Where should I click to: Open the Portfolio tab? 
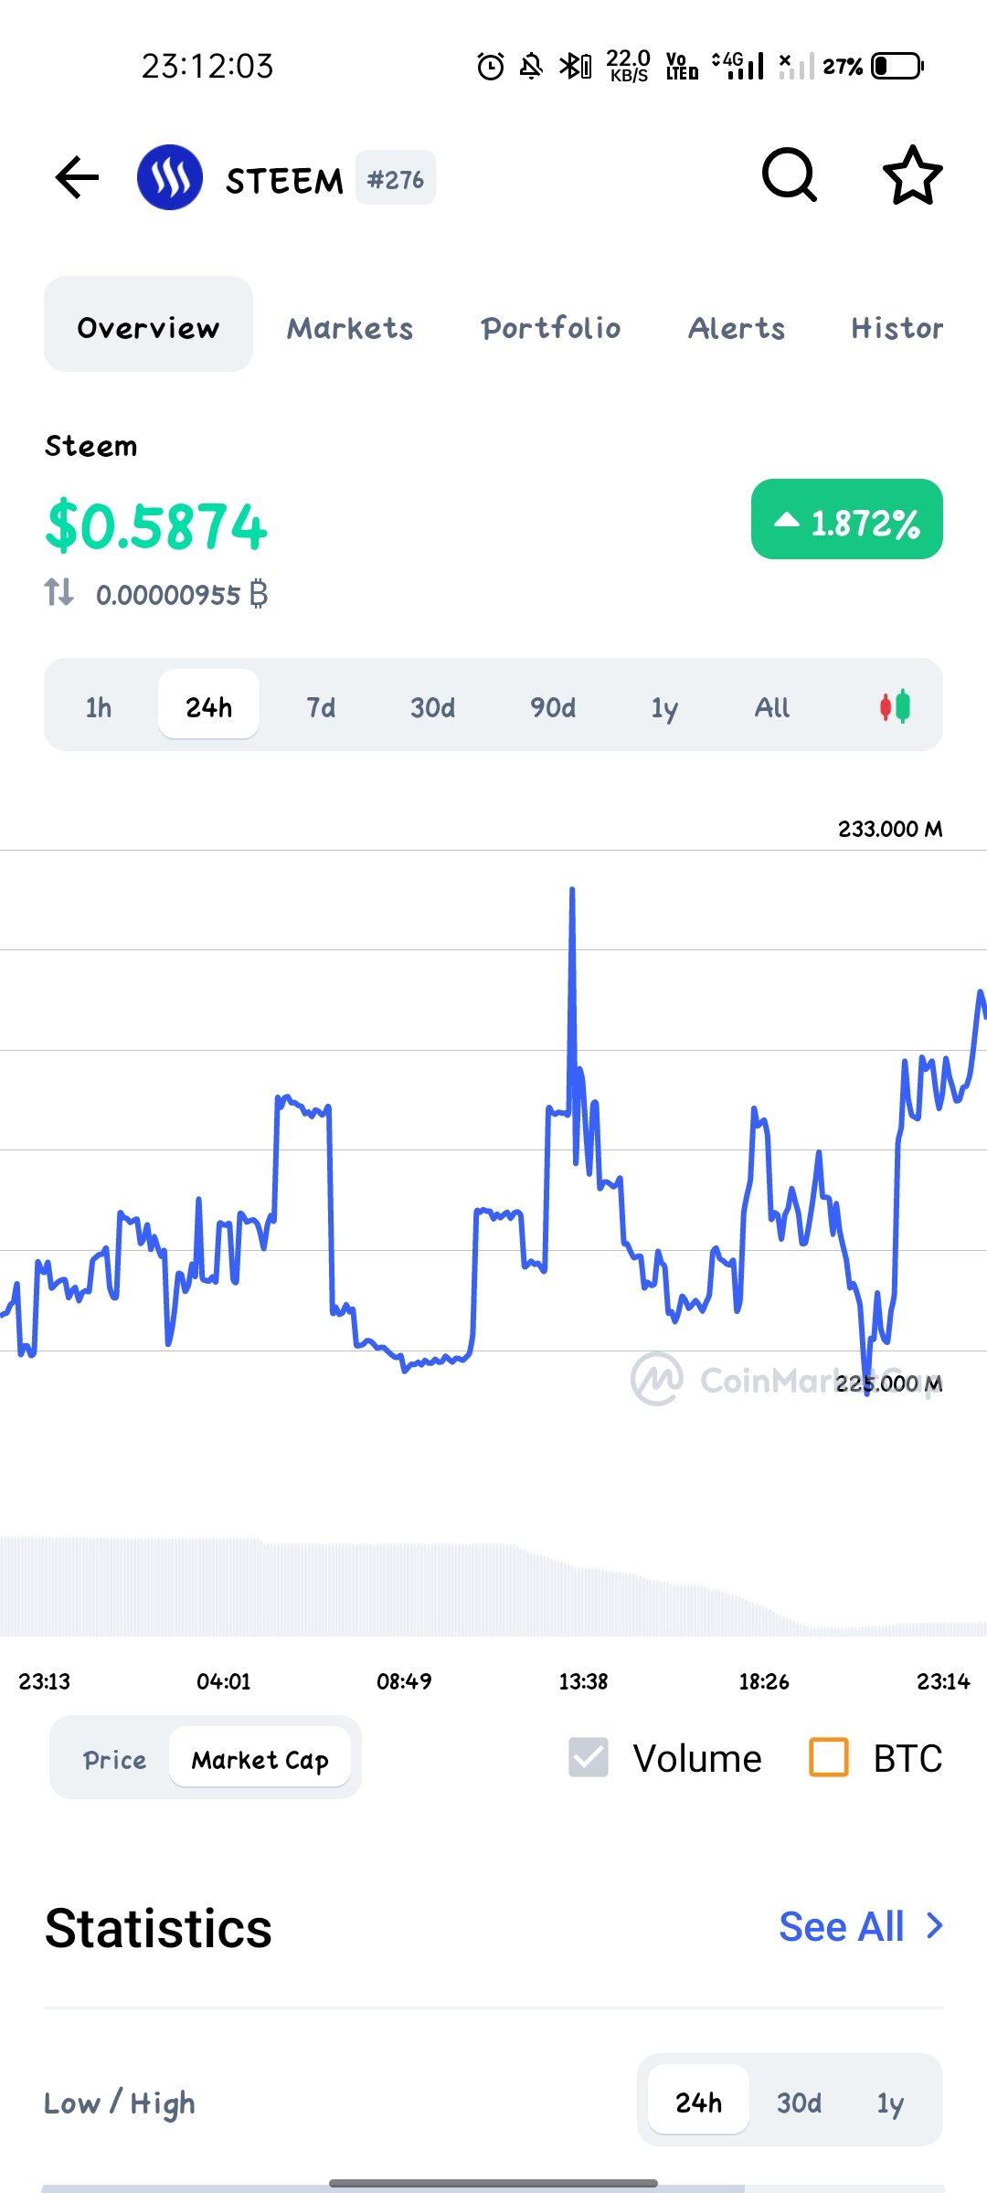coord(551,328)
